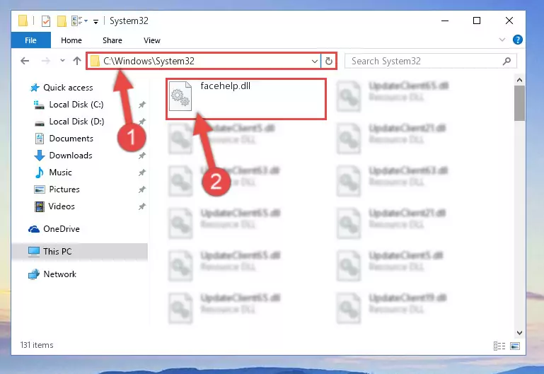The height and width of the screenshot is (374, 544).
Task: Click the Downloads blue arrow icon
Action: click(x=40, y=156)
